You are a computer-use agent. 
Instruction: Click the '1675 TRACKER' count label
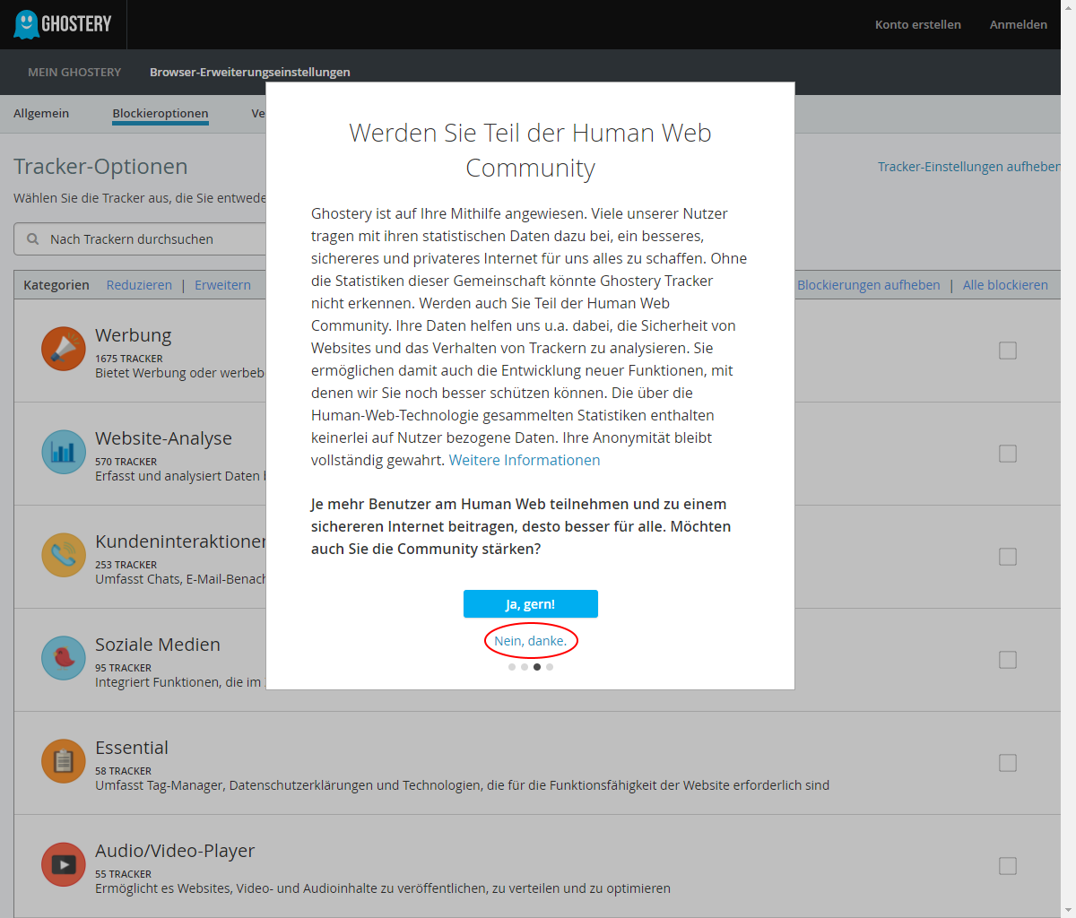tap(129, 359)
